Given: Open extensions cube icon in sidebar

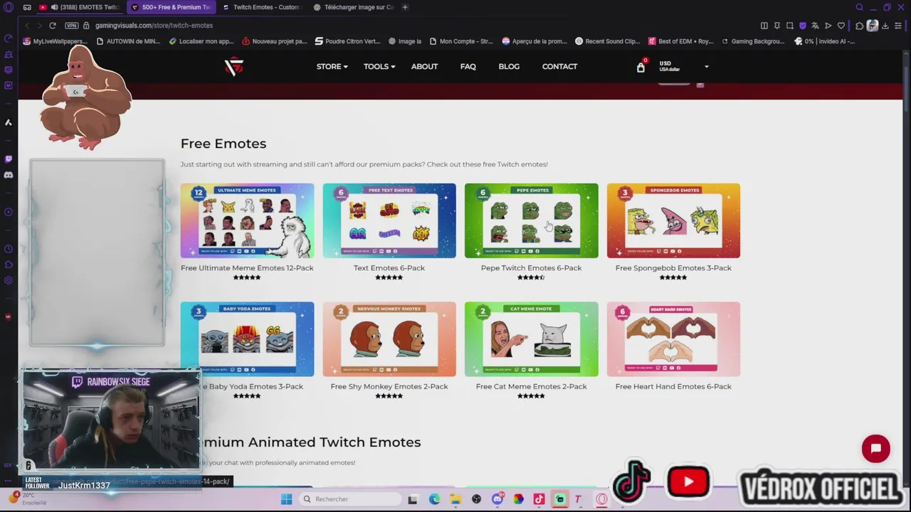Looking at the screenshot, I should [x=9, y=265].
